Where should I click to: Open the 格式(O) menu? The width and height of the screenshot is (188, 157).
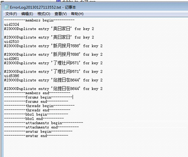click(44, 14)
